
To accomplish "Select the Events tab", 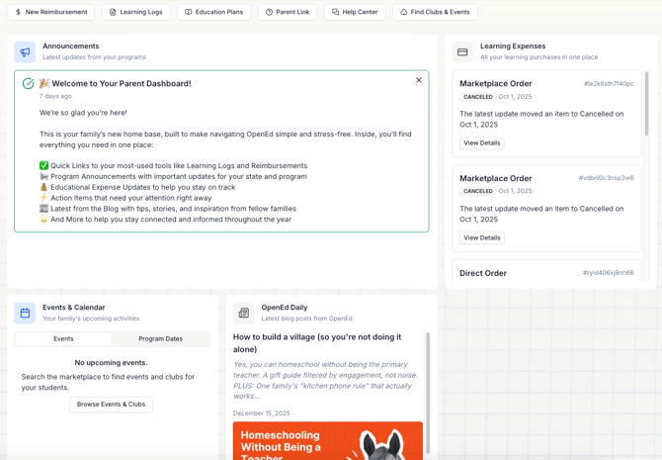I will [x=63, y=338].
